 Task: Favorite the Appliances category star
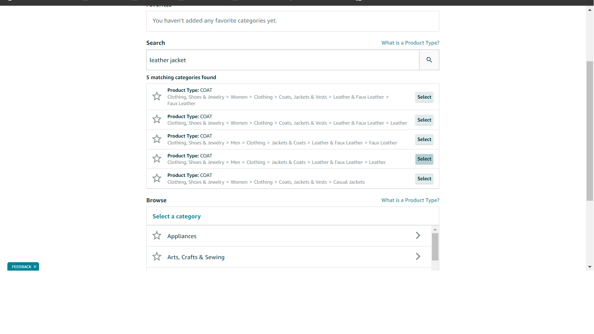click(x=157, y=236)
